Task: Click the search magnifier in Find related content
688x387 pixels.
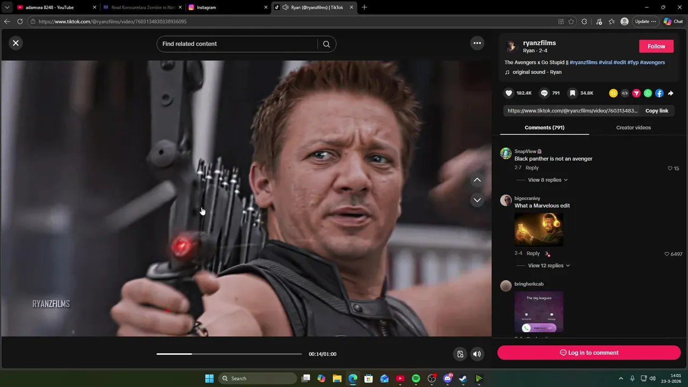Action: [326, 44]
